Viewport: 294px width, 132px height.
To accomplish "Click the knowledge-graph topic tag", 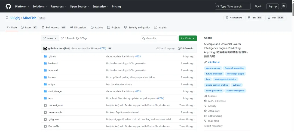I will 235,74.
